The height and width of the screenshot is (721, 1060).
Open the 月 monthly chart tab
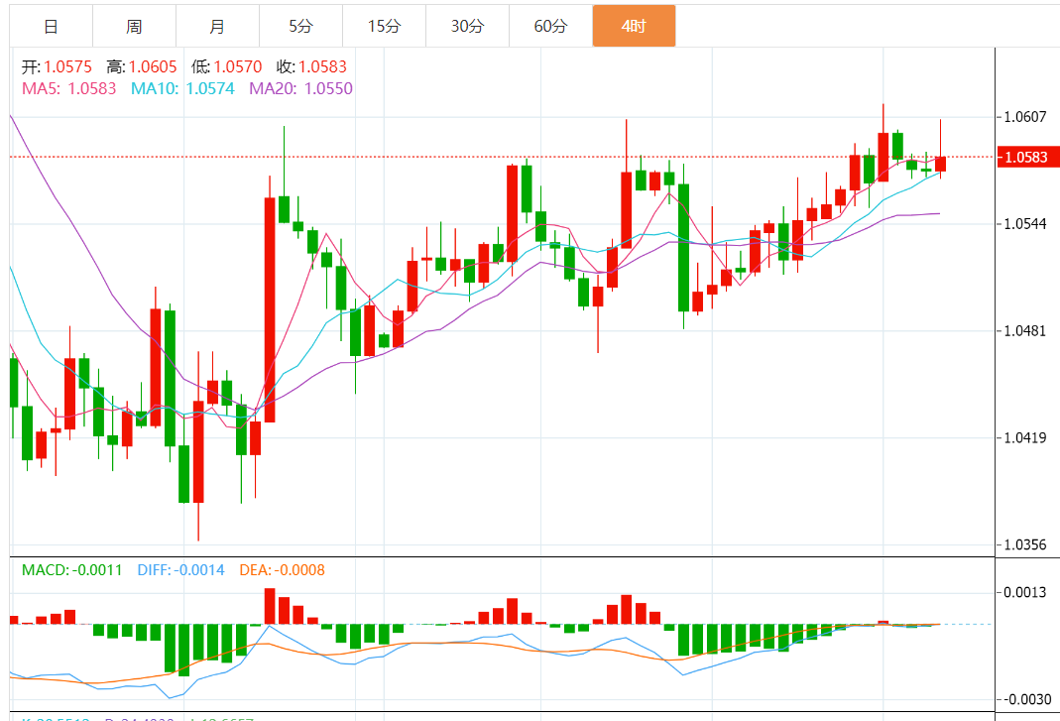[x=218, y=27]
